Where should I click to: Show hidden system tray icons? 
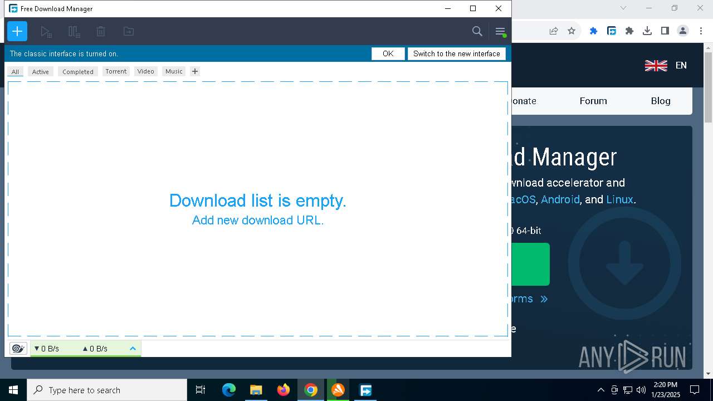tap(600, 390)
